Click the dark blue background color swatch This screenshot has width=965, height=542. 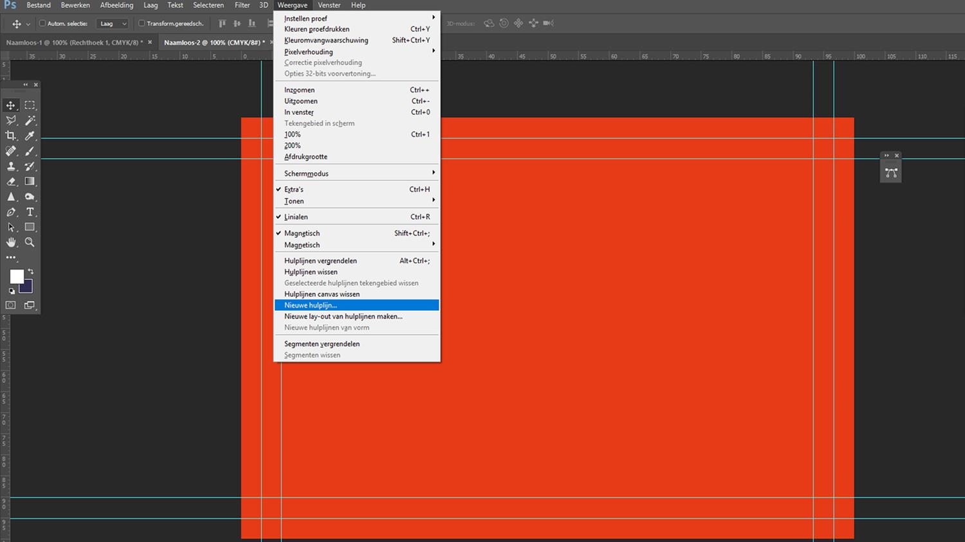[x=28, y=288]
